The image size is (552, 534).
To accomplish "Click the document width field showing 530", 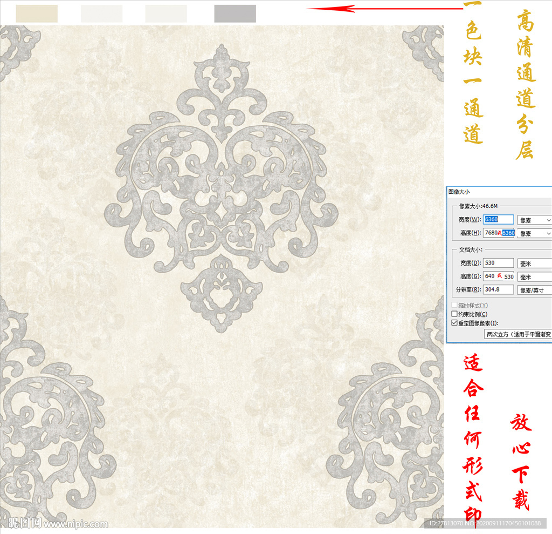I will point(498,263).
